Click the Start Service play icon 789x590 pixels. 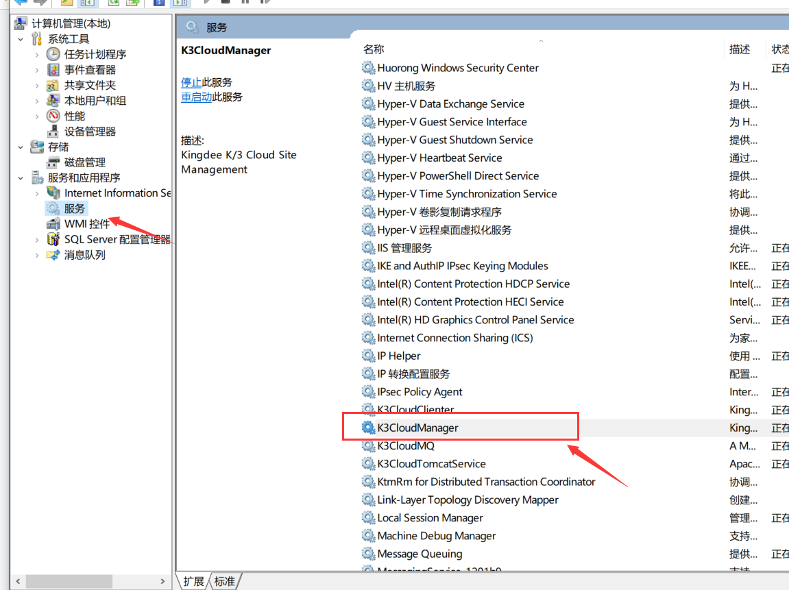(x=207, y=3)
